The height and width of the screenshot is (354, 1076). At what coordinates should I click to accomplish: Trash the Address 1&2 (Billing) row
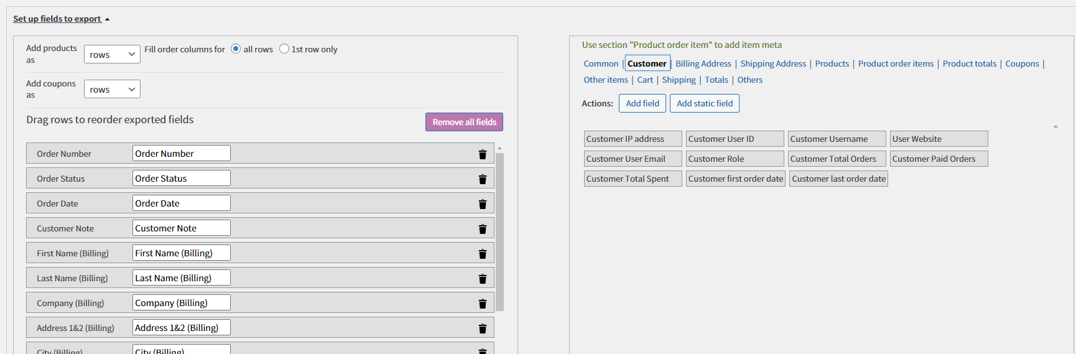[482, 328]
